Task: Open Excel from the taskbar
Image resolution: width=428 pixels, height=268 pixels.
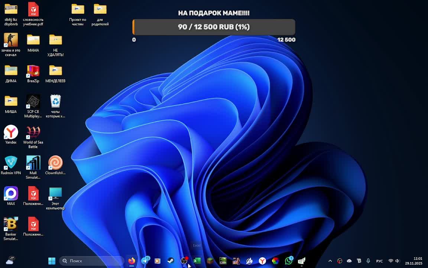Action: (x=197, y=261)
